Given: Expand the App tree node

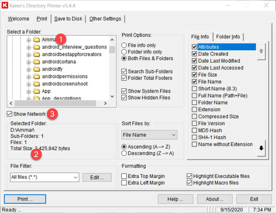Looking at the screenshot, I should [x=29, y=92].
